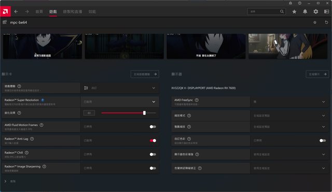Click the 銳化效果 sharpening slider handle
The height and width of the screenshot is (192, 332).
pyautogui.click(x=144, y=113)
